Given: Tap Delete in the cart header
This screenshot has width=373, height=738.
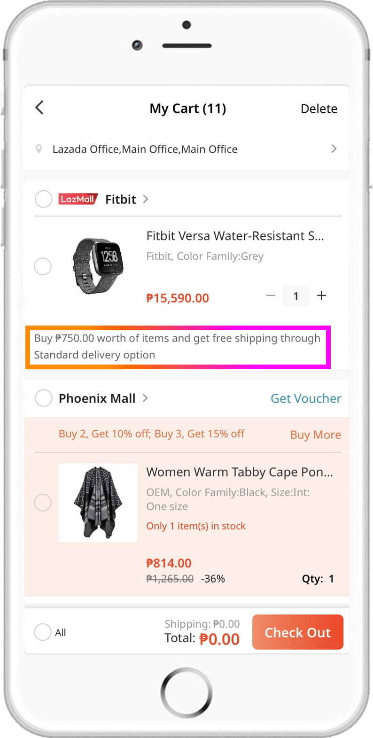Looking at the screenshot, I should [x=319, y=109].
